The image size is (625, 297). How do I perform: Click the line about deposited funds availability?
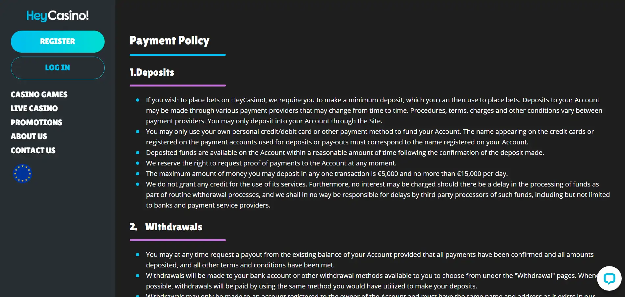(x=345, y=153)
